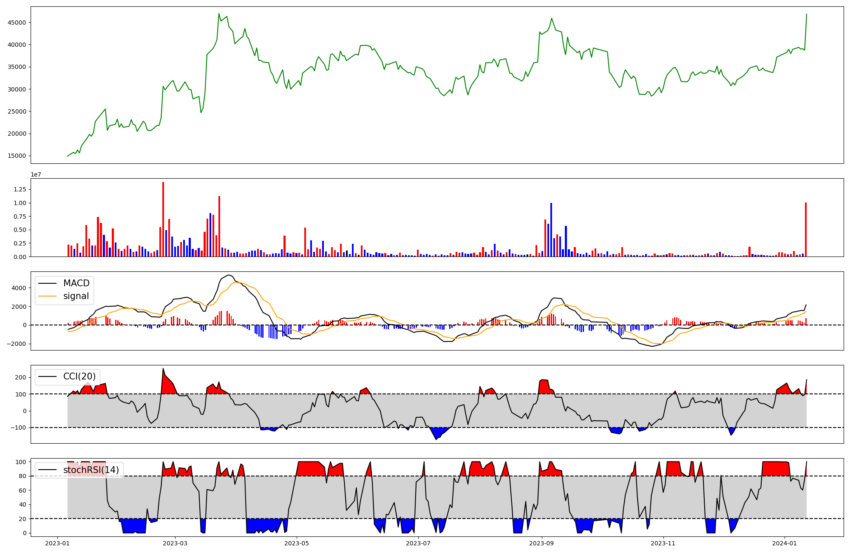Click the 4000 tick on MACD axis
850x553 pixels.
20,288
